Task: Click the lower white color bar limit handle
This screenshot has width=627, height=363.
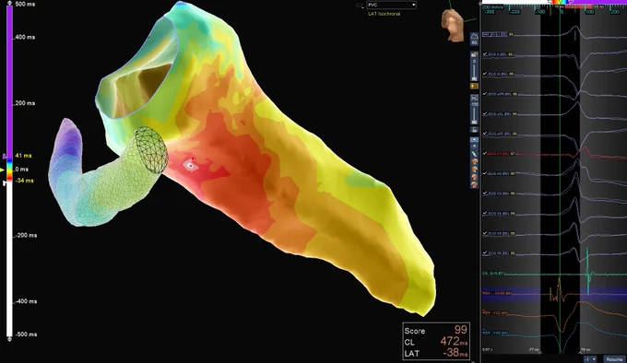Action: [x=5, y=183]
